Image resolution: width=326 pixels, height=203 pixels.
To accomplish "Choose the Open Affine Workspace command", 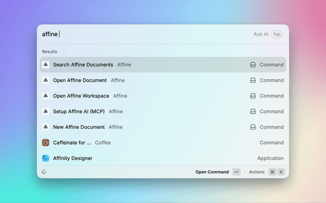I will pyautogui.click(x=81, y=96).
